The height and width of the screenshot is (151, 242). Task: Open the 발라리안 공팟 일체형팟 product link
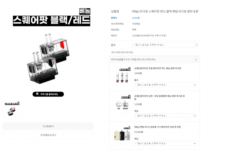(159, 98)
